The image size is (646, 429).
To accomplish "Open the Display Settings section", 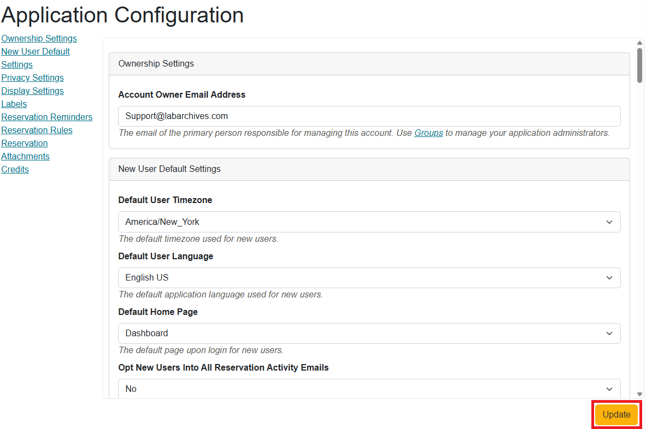I will point(32,91).
